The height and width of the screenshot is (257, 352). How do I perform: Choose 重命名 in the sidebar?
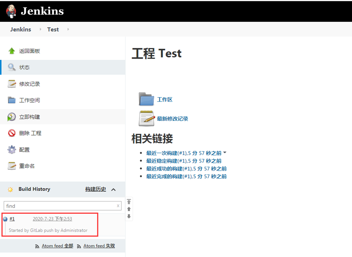pyautogui.click(x=27, y=166)
